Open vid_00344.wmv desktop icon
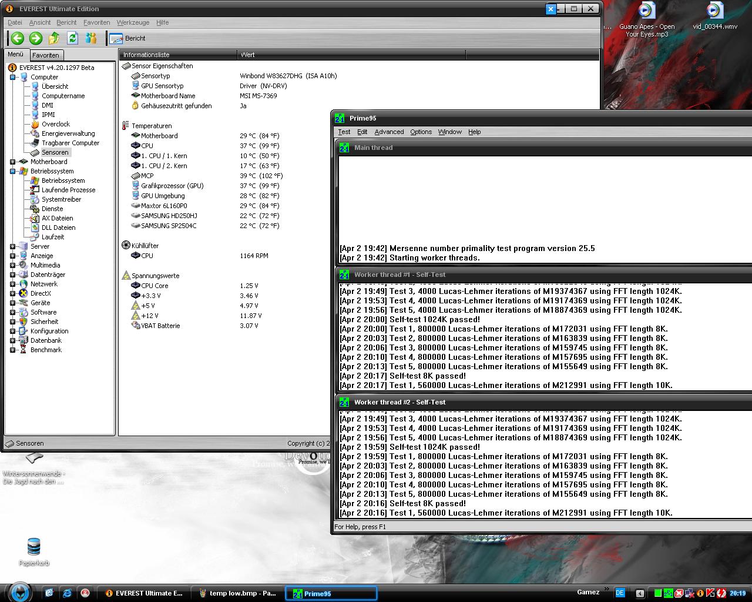 pyautogui.click(x=715, y=16)
